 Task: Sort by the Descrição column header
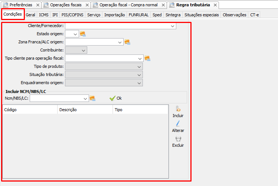pyautogui.click(x=85, y=110)
